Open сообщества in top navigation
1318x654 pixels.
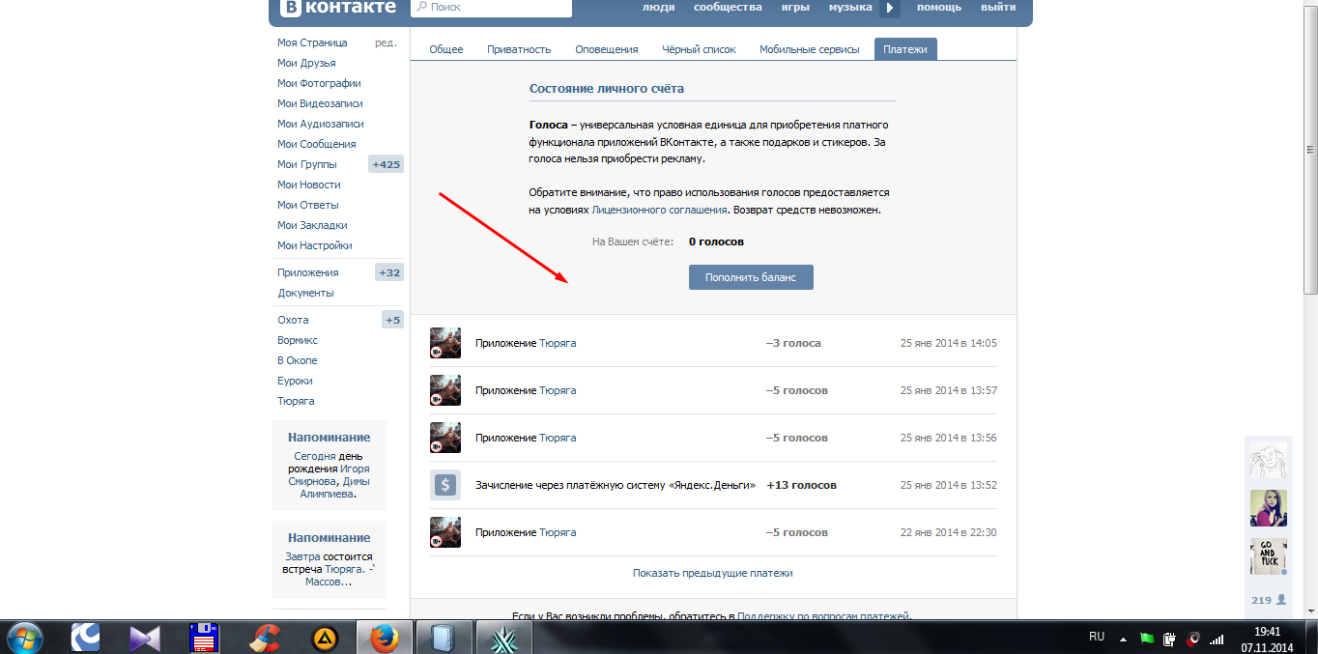pyautogui.click(x=728, y=8)
